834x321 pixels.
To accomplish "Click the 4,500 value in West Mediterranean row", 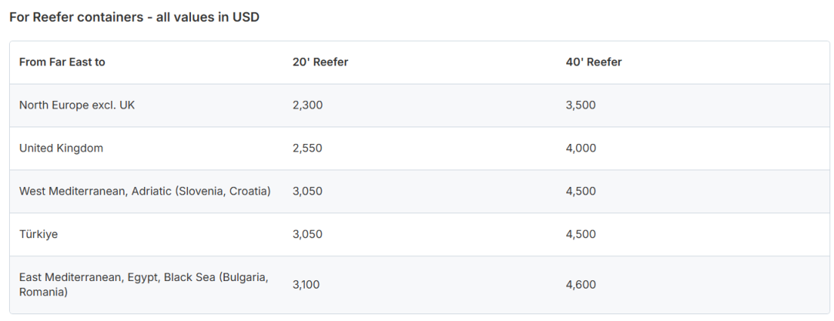I will pyautogui.click(x=581, y=191).
